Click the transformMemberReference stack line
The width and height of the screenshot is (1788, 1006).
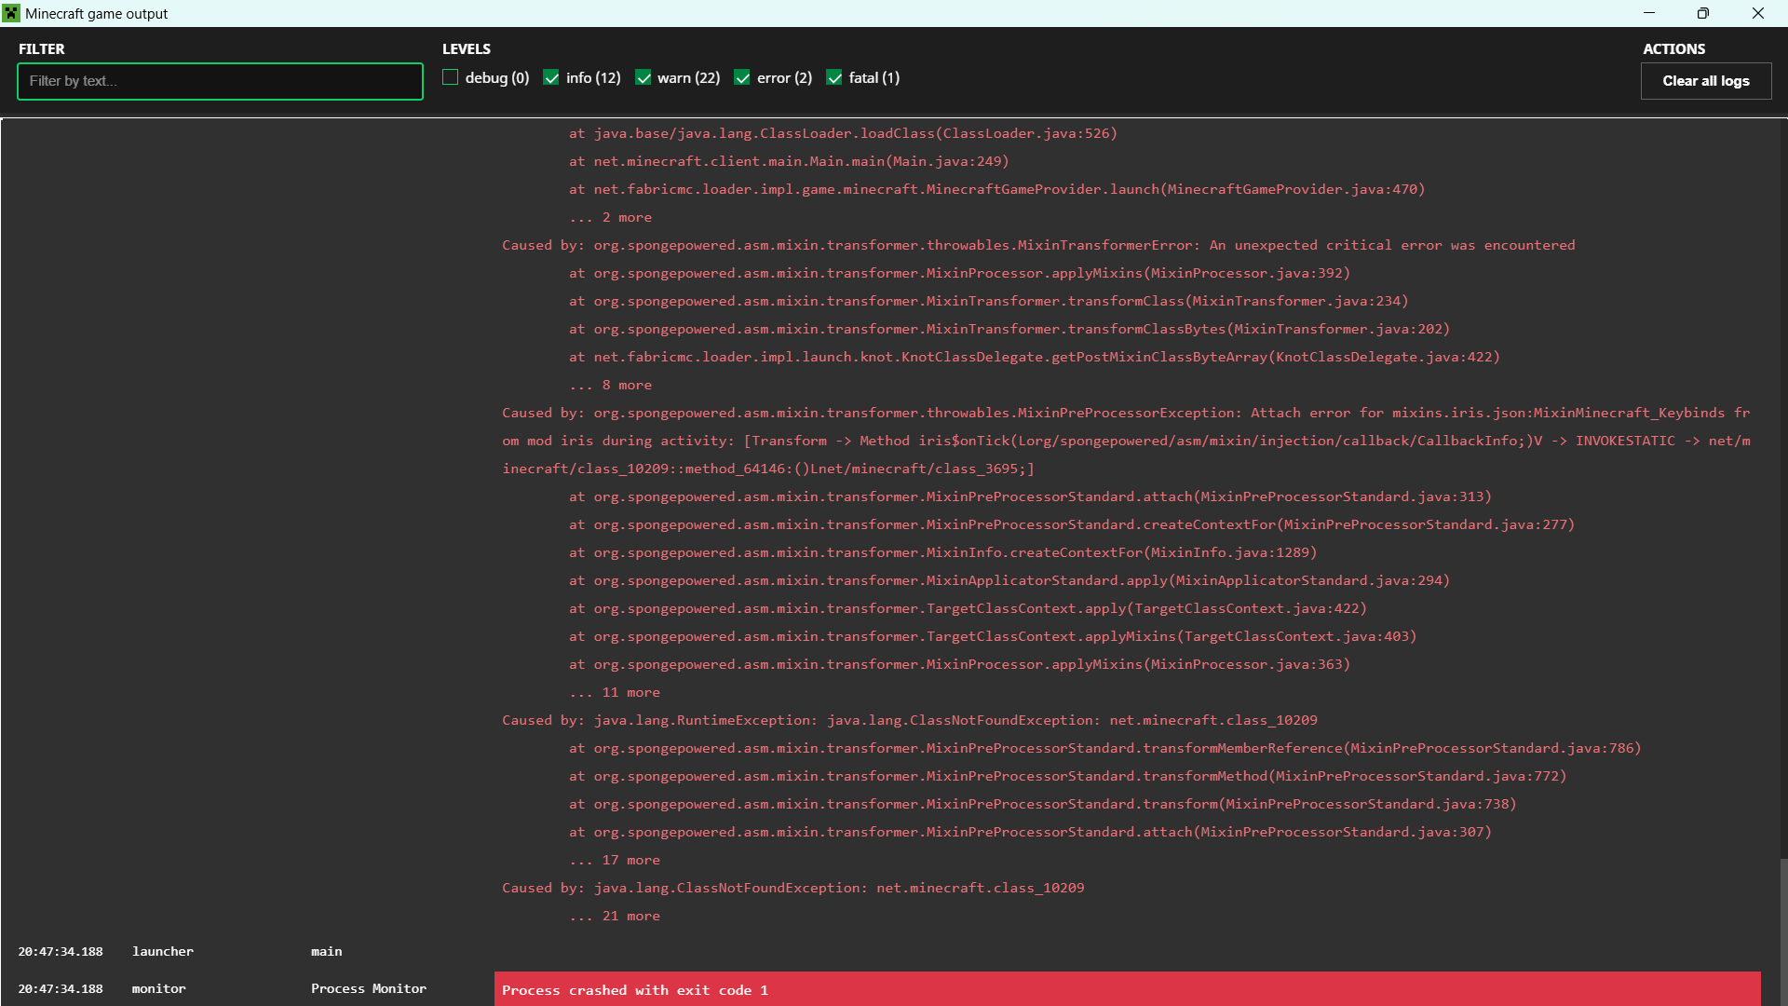tap(1105, 748)
